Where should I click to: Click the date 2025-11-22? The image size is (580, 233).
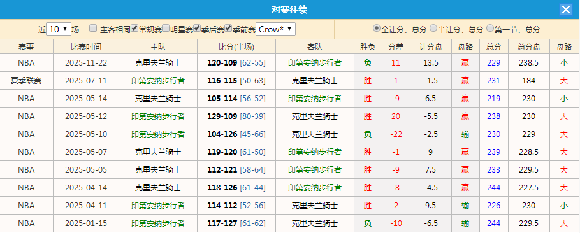86,63
